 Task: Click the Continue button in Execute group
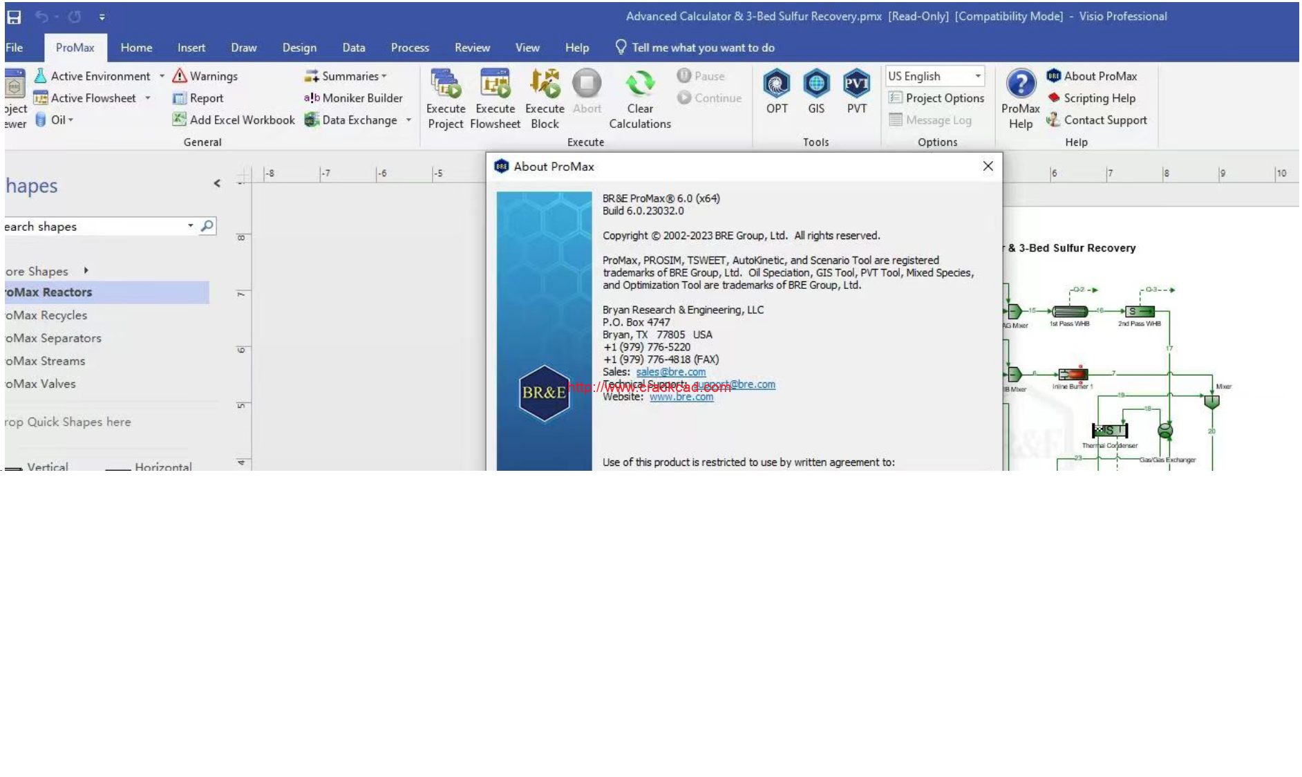point(709,98)
